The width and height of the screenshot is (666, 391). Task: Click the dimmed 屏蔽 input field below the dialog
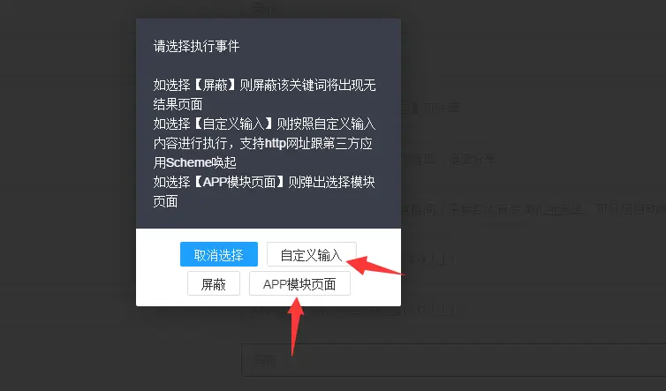[454, 360]
